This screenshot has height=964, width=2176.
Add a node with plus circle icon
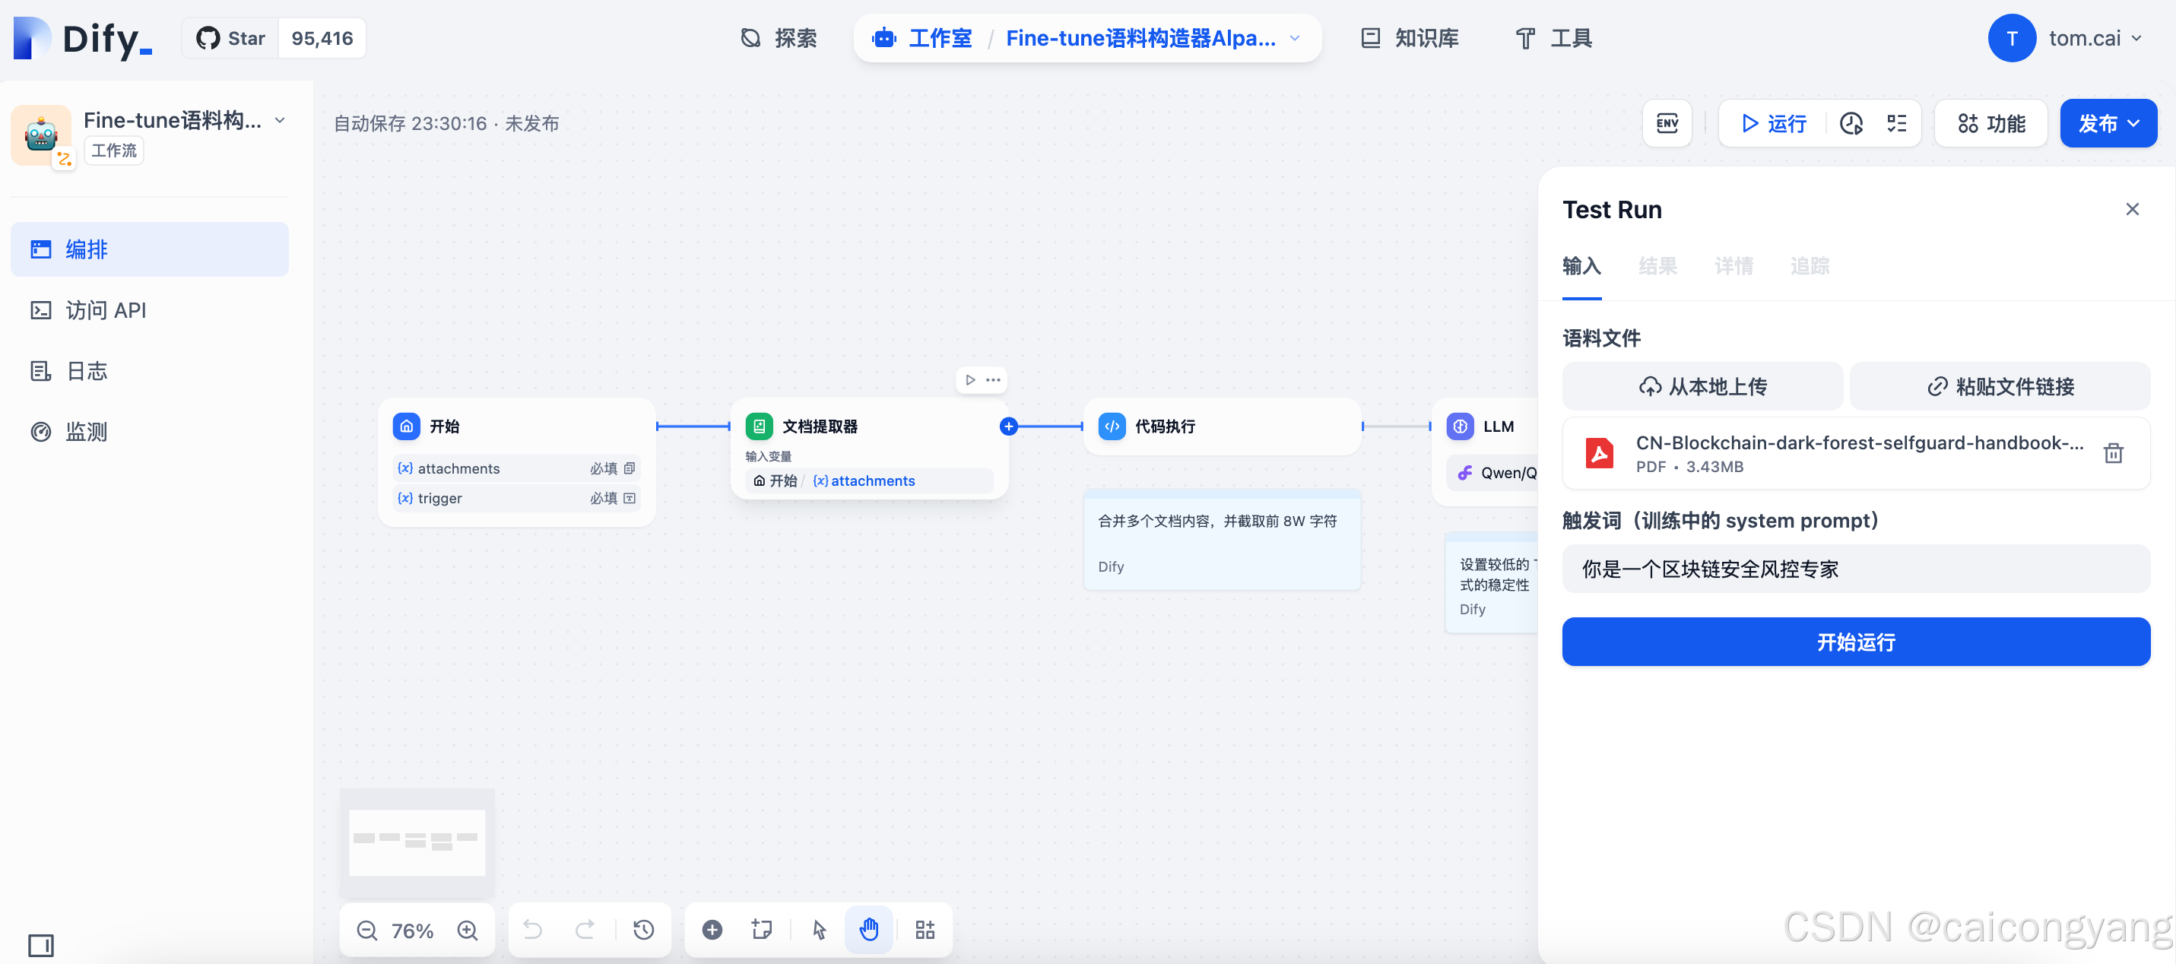[712, 931]
